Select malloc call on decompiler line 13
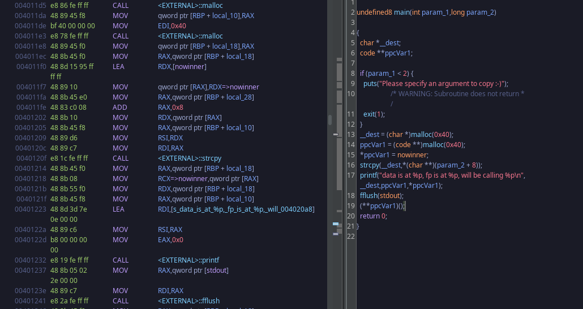The height and width of the screenshot is (309, 583). [421, 135]
